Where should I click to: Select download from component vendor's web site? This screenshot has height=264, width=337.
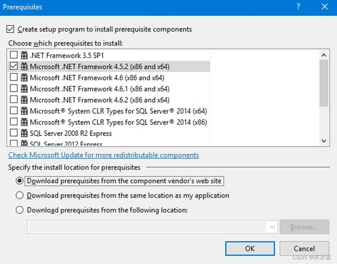point(19,181)
